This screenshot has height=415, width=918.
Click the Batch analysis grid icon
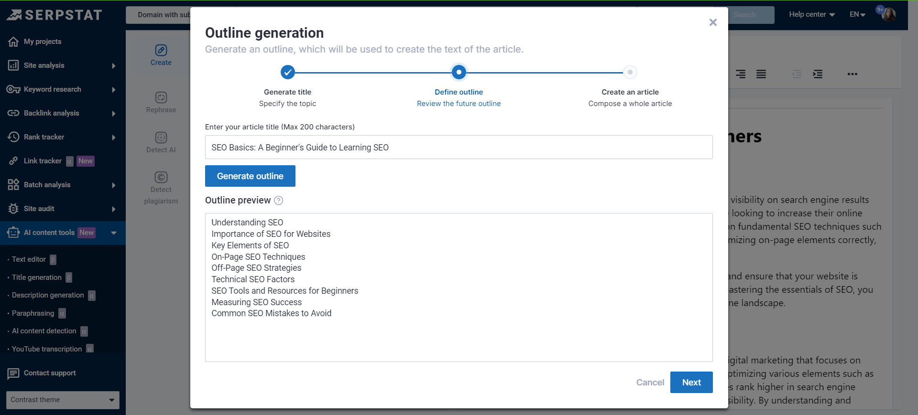(13, 185)
